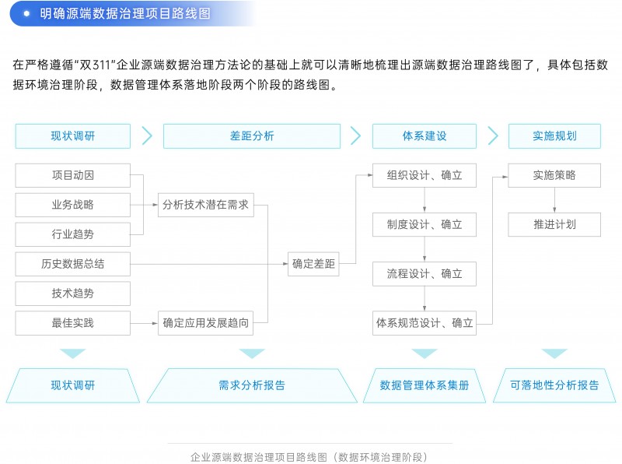Click the chevron between 差距分析 and 体系建设 headers

[x=356, y=135]
